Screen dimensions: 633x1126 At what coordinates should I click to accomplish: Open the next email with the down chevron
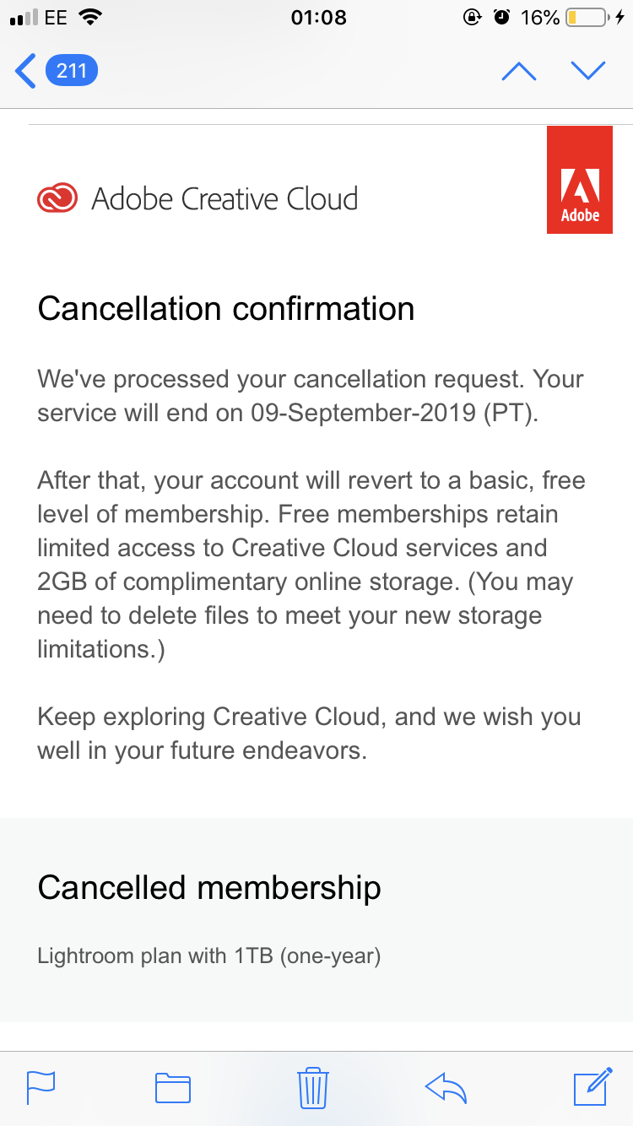point(588,71)
